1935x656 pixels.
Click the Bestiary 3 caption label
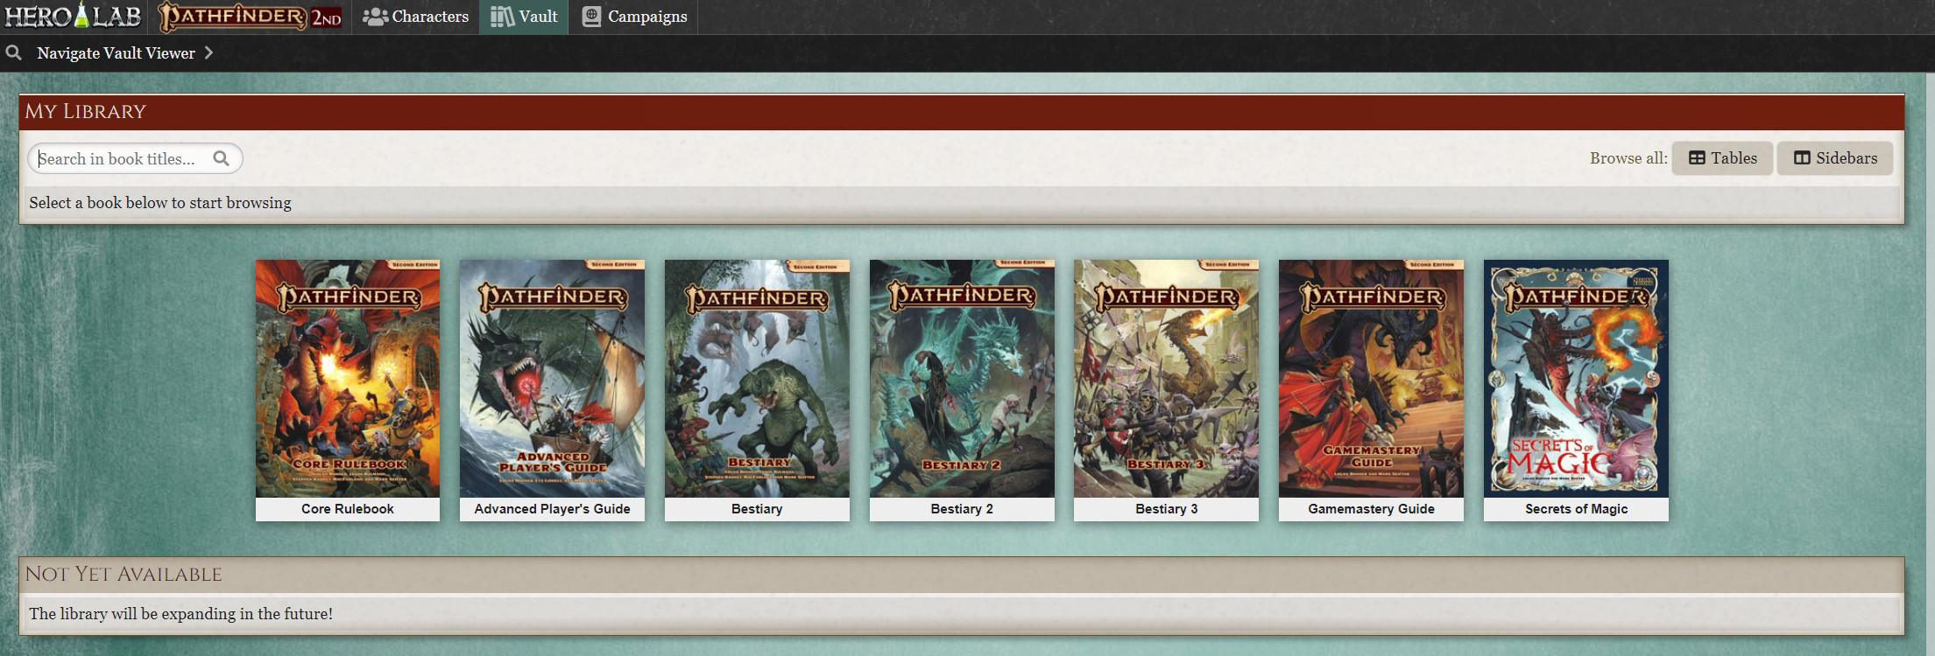(1166, 509)
